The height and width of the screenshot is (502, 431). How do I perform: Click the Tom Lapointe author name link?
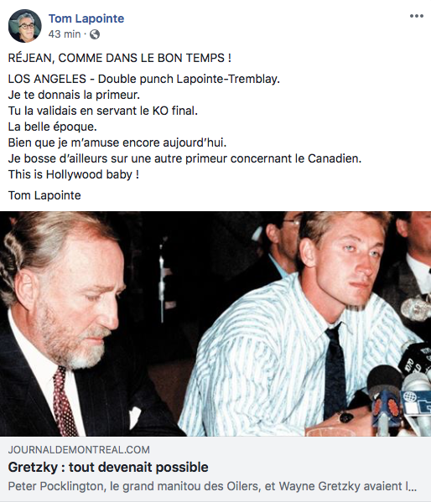point(86,18)
